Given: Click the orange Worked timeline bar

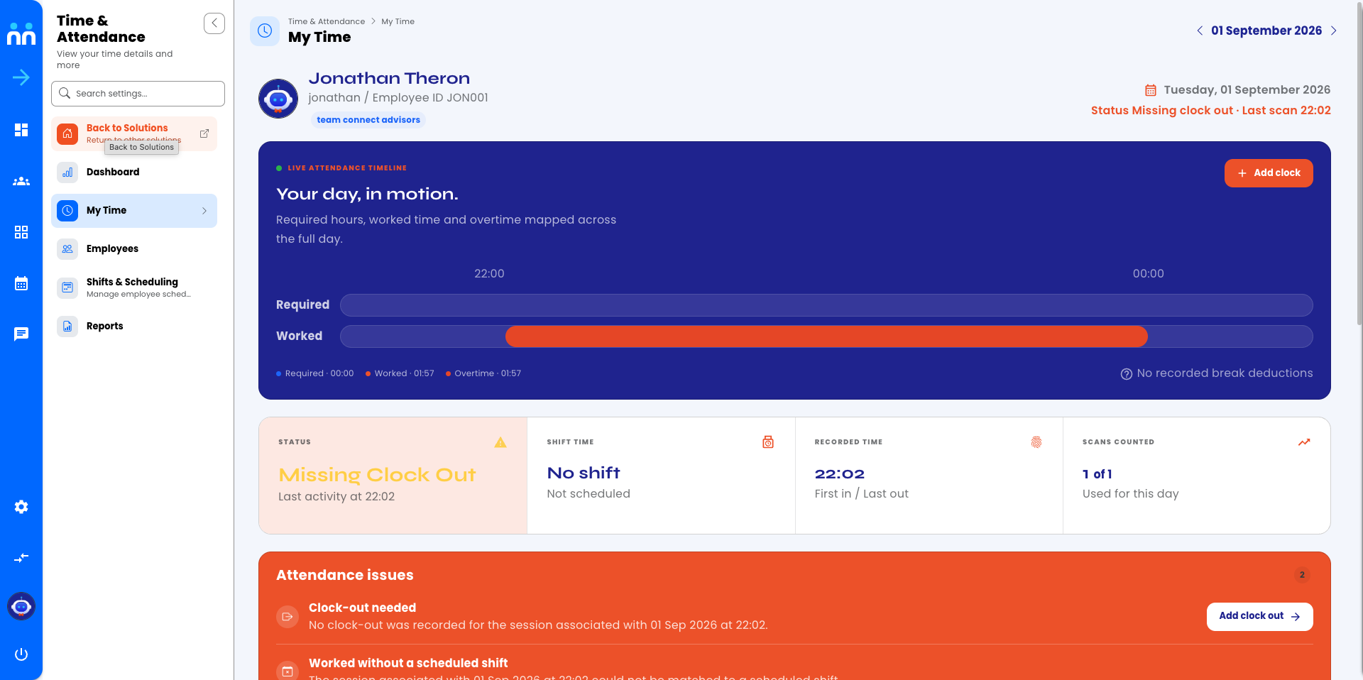Looking at the screenshot, I should tap(826, 336).
